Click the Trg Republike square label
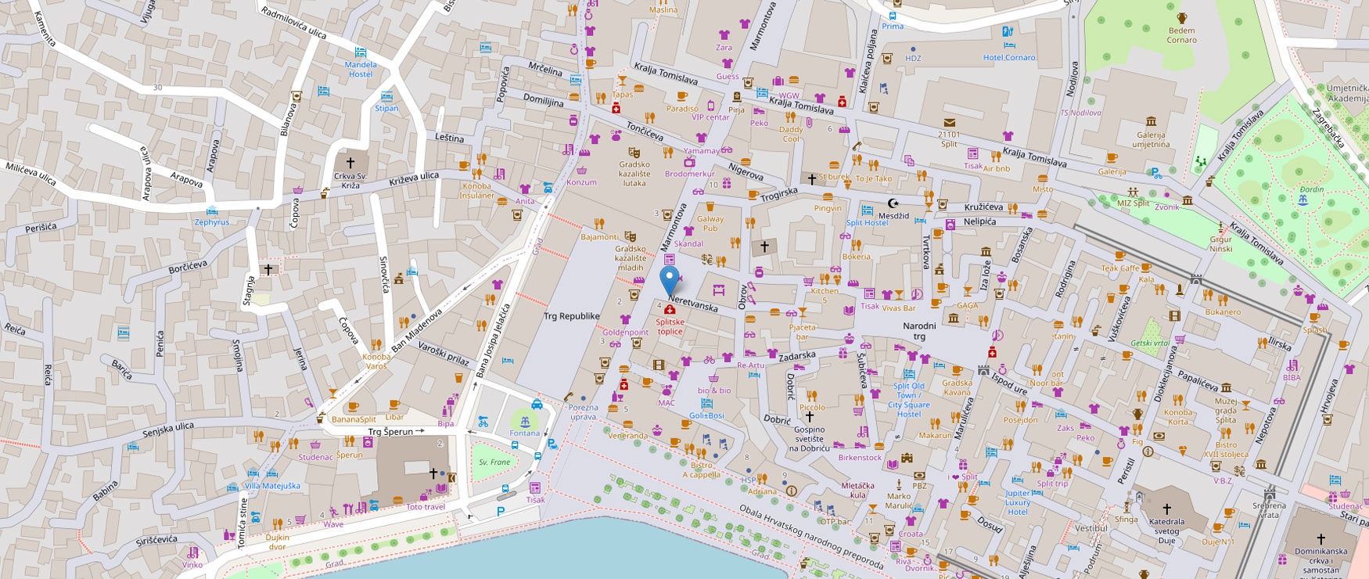Viewport: 1369px width, 579px height. pyautogui.click(x=571, y=316)
